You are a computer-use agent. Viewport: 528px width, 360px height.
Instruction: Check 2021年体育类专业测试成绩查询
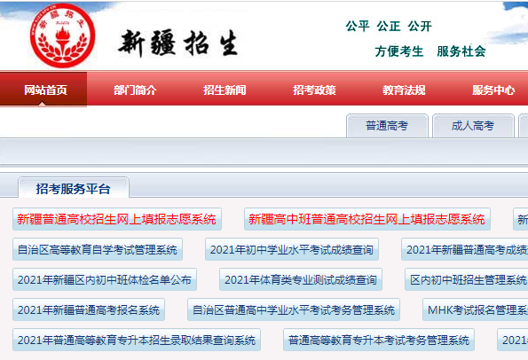click(301, 279)
